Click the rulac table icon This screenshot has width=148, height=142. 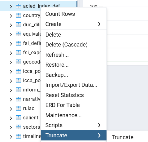18,109
